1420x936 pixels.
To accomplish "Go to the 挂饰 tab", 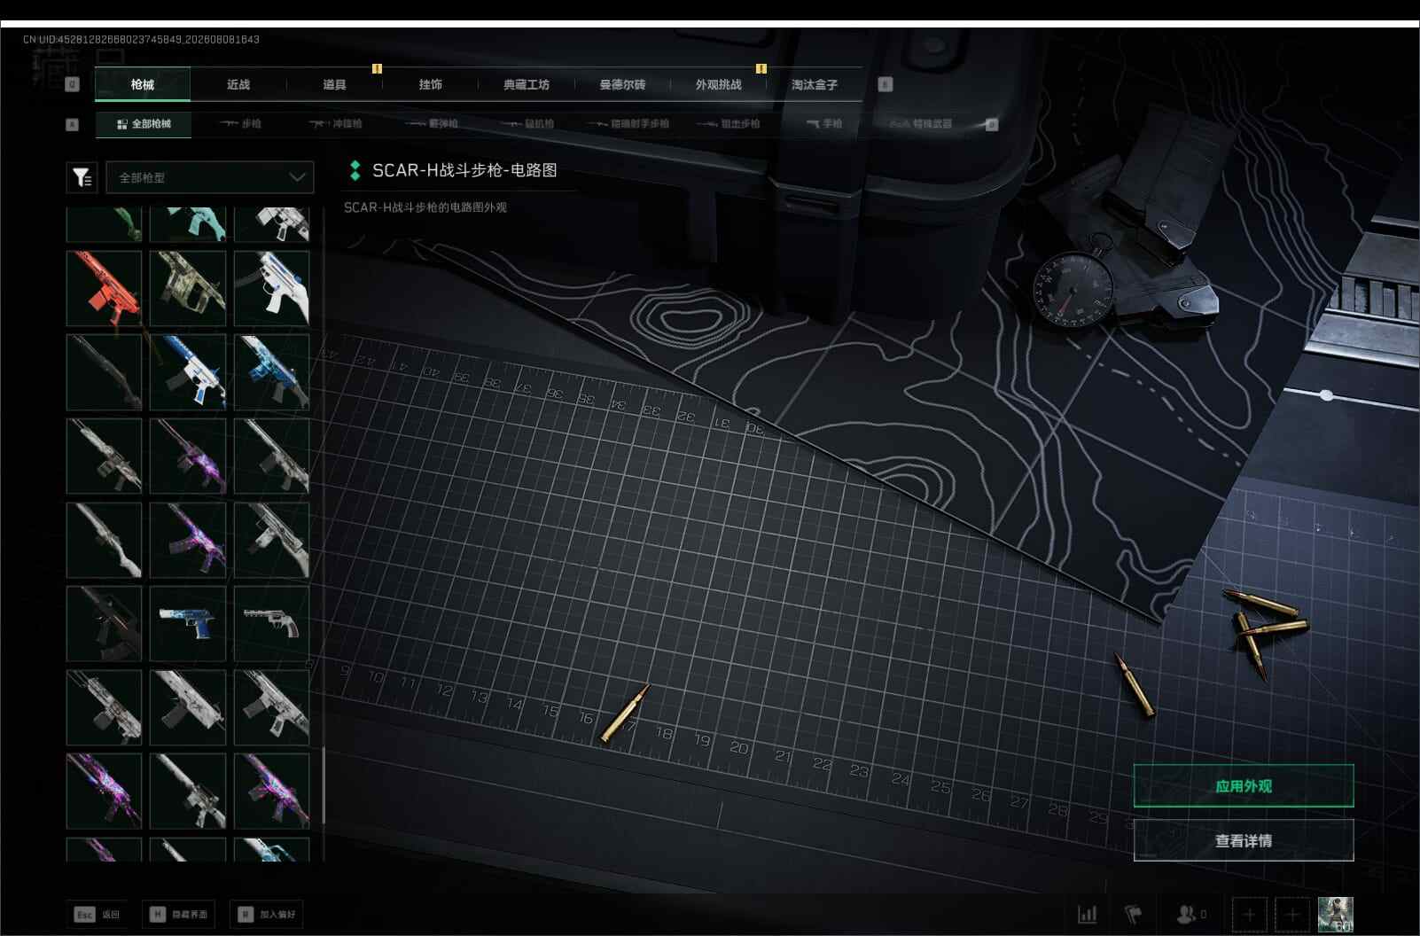I will coord(430,84).
